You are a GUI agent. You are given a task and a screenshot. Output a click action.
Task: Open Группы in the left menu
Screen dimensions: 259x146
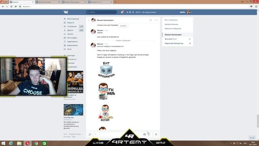(x=70, y=34)
